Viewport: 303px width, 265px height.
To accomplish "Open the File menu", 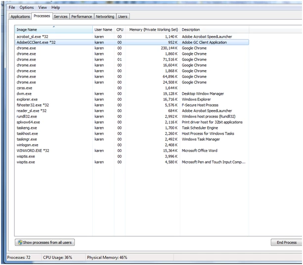I will [x=12, y=7].
